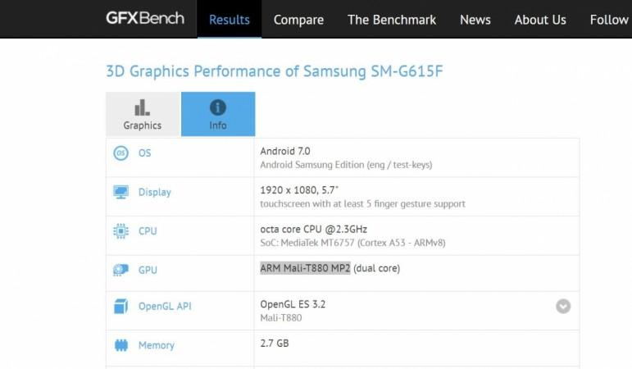Click the 2.7 GB memory value
632x369 pixels.
click(x=275, y=343)
